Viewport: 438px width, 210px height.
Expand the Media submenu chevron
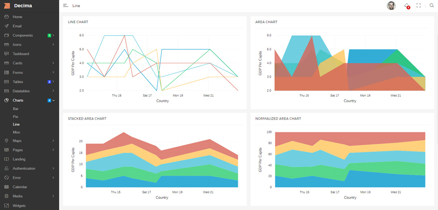point(53,196)
